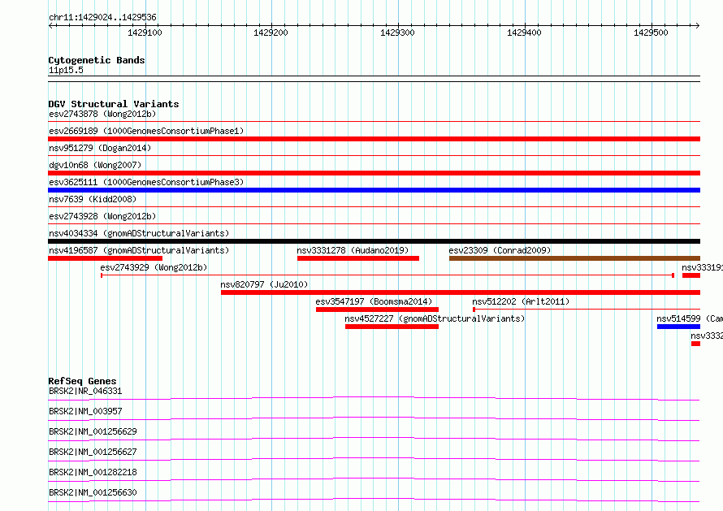Click ruler position 1429300
Image resolution: width=723 pixels, height=511 pixels.
[397, 32]
